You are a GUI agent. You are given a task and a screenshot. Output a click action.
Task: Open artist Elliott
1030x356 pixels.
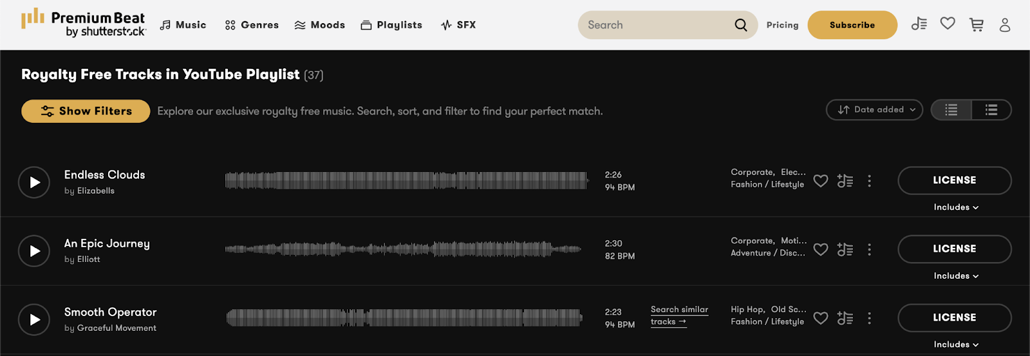(x=89, y=259)
